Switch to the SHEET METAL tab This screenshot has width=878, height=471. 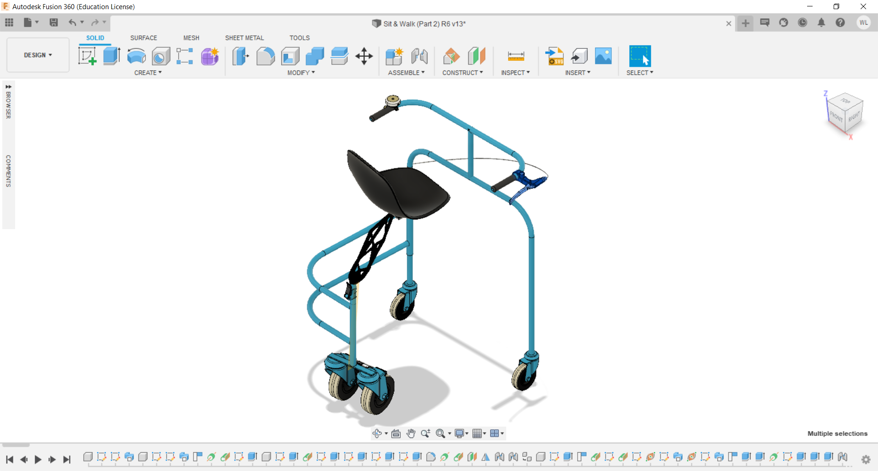click(245, 37)
